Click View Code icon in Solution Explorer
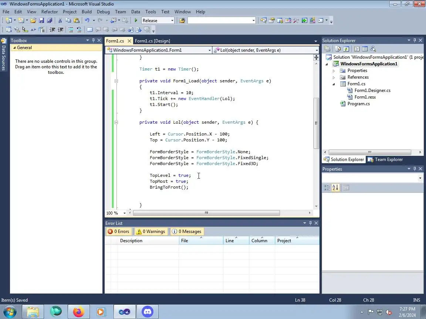Screen dimensions: 426x319 (x=357, y=49)
